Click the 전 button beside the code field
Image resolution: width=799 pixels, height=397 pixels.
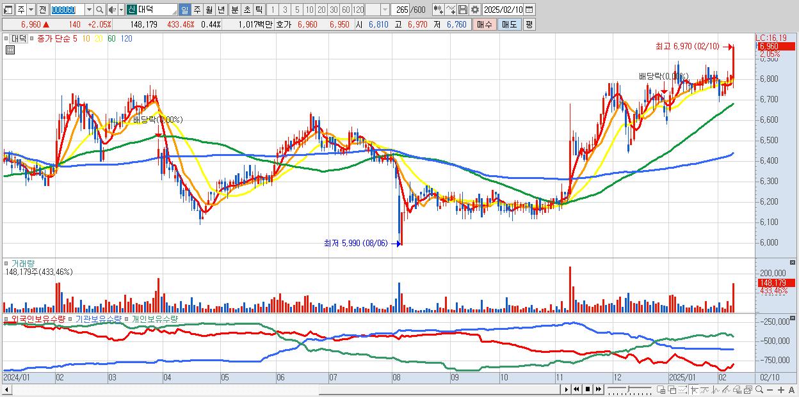(x=42, y=10)
